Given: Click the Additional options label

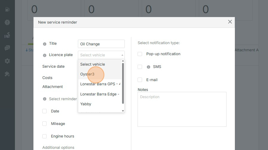Looking at the screenshot, I should click(x=58, y=147).
